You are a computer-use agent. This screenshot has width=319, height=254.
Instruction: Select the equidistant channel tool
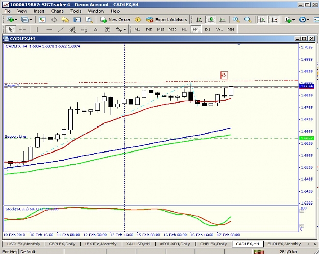tap(72, 29)
